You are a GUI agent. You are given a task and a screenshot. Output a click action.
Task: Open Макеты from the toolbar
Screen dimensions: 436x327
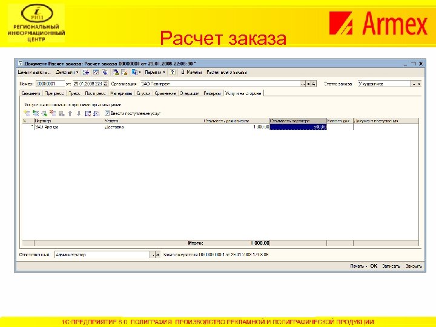[x=191, y=72]
